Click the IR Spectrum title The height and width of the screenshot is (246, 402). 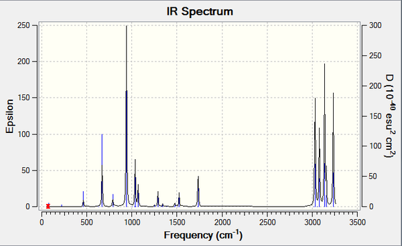(200, 11)
